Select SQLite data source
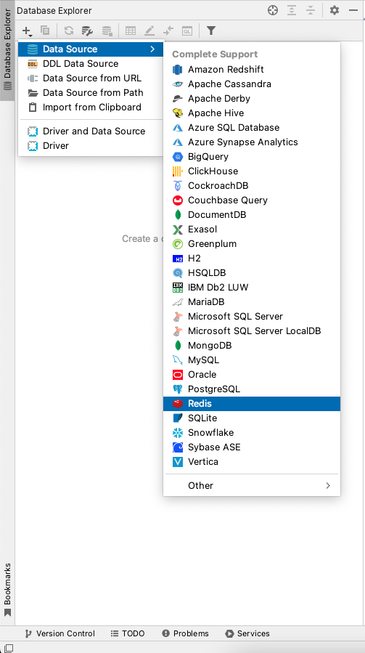 (x=252, y=418)
